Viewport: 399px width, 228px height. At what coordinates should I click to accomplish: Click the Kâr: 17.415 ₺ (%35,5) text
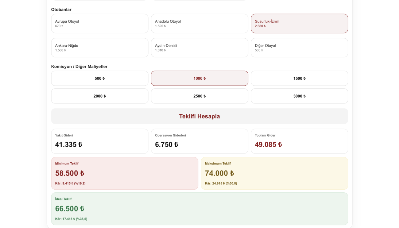click(x=71, y=219)
